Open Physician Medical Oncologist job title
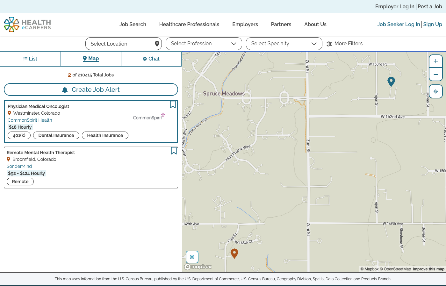The width and height of the screenshot is (446, 286). pos(38,106)
